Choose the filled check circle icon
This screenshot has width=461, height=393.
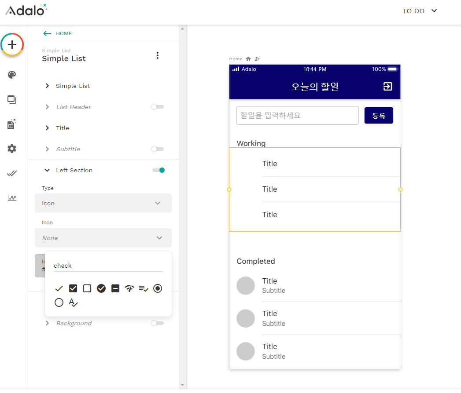[x=101, y=288]
